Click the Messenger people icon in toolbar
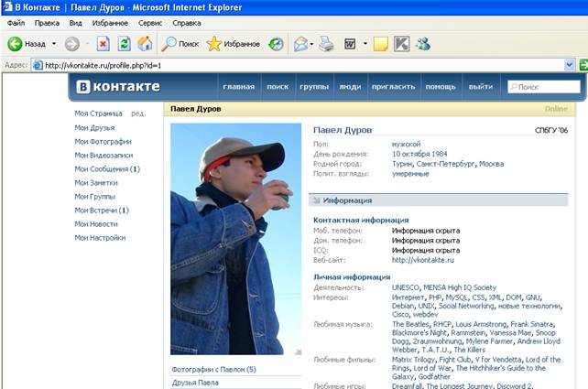Image resolution: width=588 pixels, height=389 pixels. pos(422,43)
